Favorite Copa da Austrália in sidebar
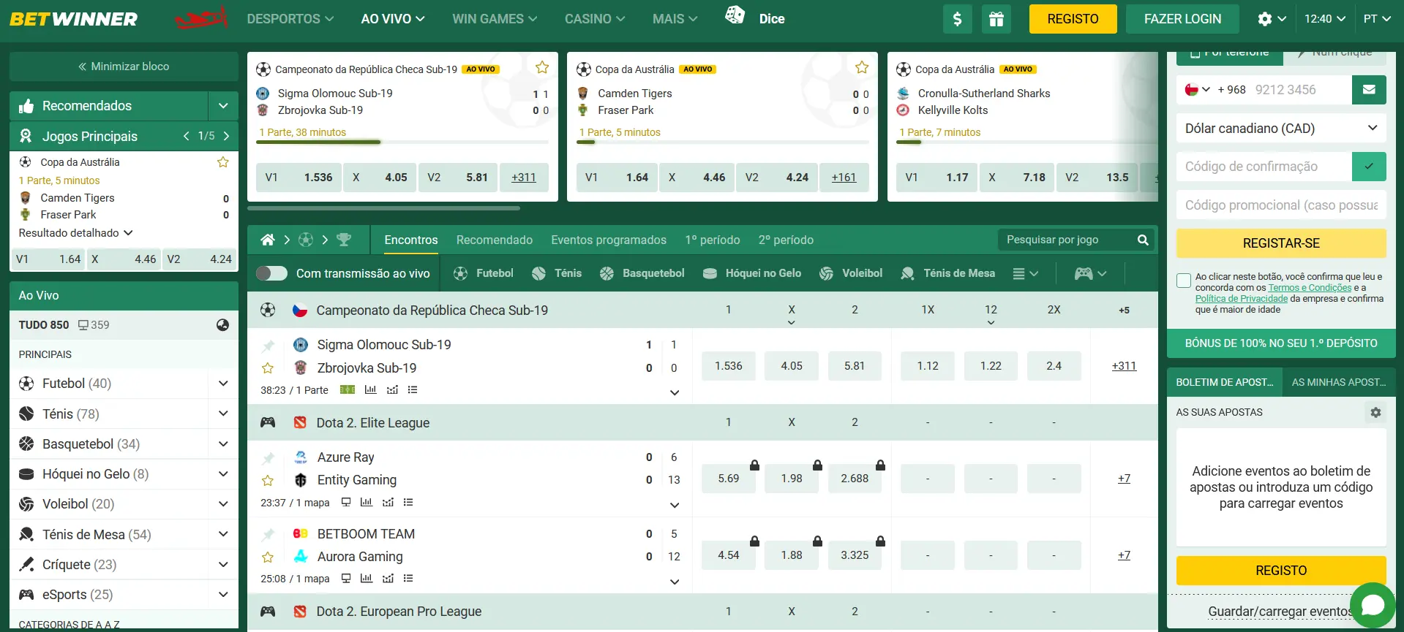 (223, 162)
